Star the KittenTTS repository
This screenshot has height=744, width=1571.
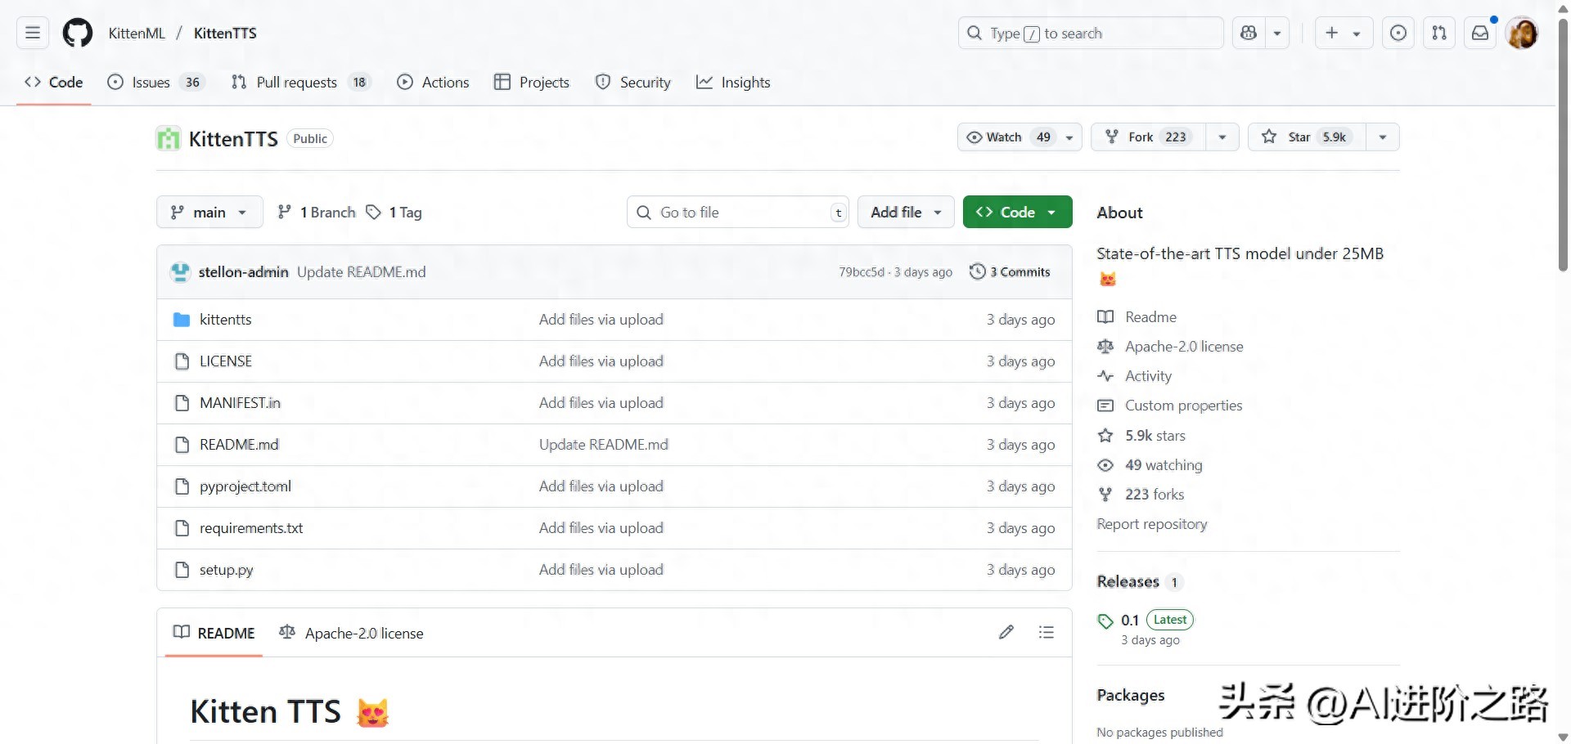(x=1307, y=137)
